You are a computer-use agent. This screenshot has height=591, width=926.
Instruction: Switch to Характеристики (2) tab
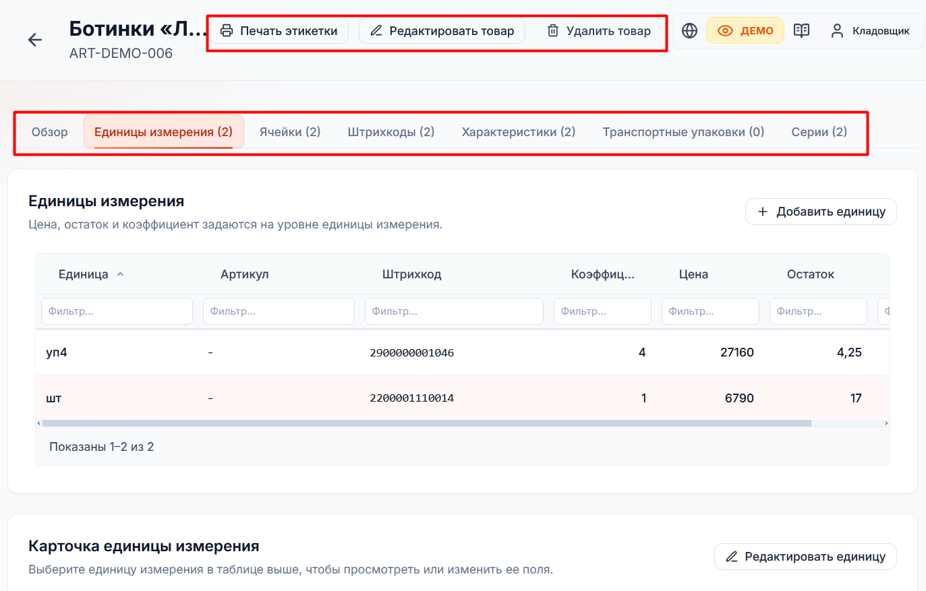point(519,132)
